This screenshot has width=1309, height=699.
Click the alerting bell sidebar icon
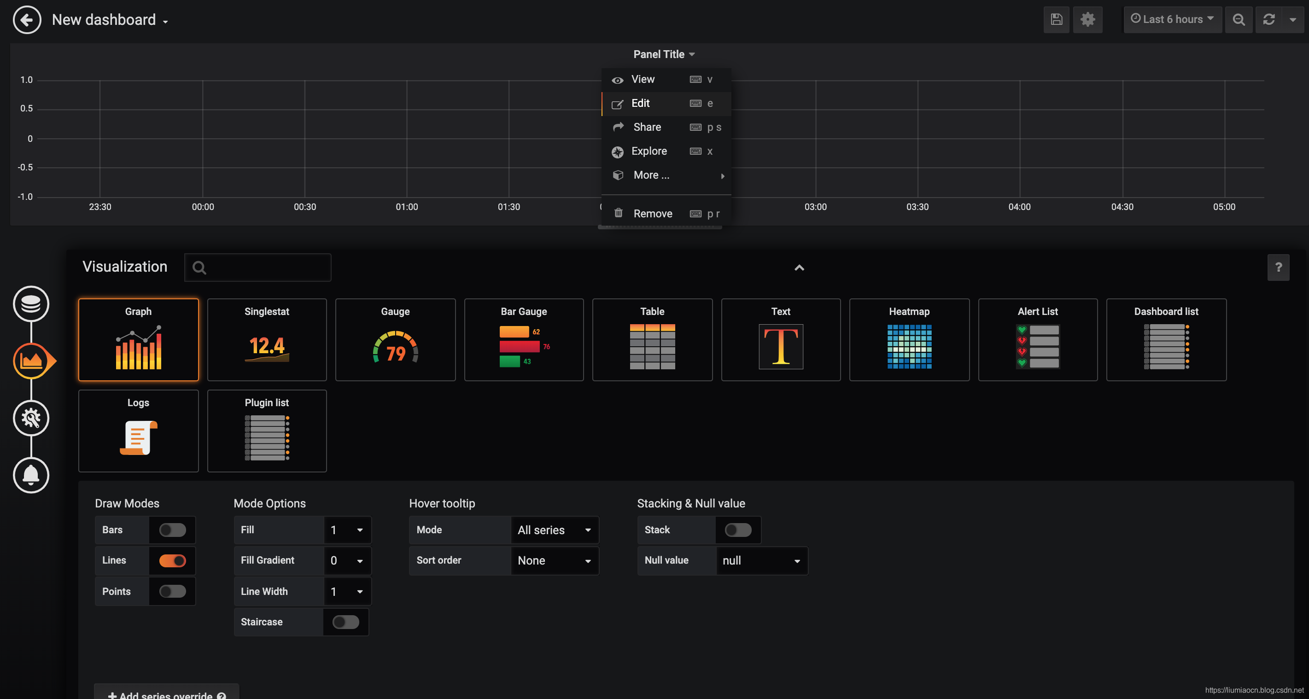tap(30, 475)
